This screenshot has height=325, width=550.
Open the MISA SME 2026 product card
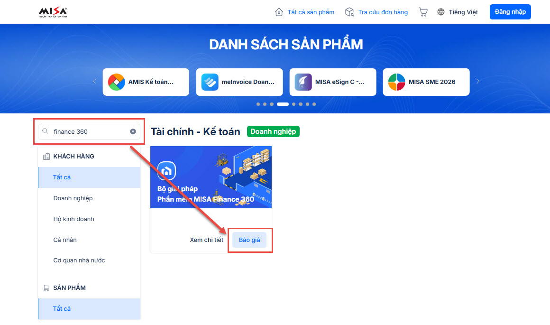[x=426, y=82]
